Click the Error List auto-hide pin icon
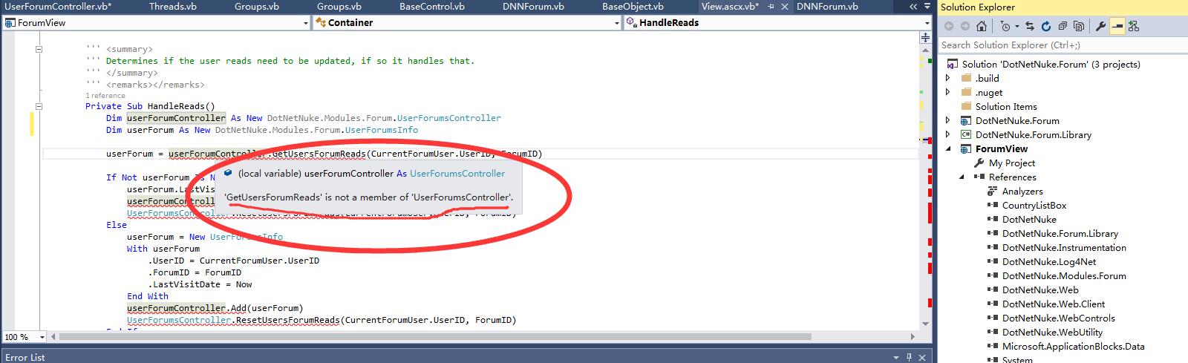The image size is (1188, 363). pyautogui.click(x=910, y=357)
